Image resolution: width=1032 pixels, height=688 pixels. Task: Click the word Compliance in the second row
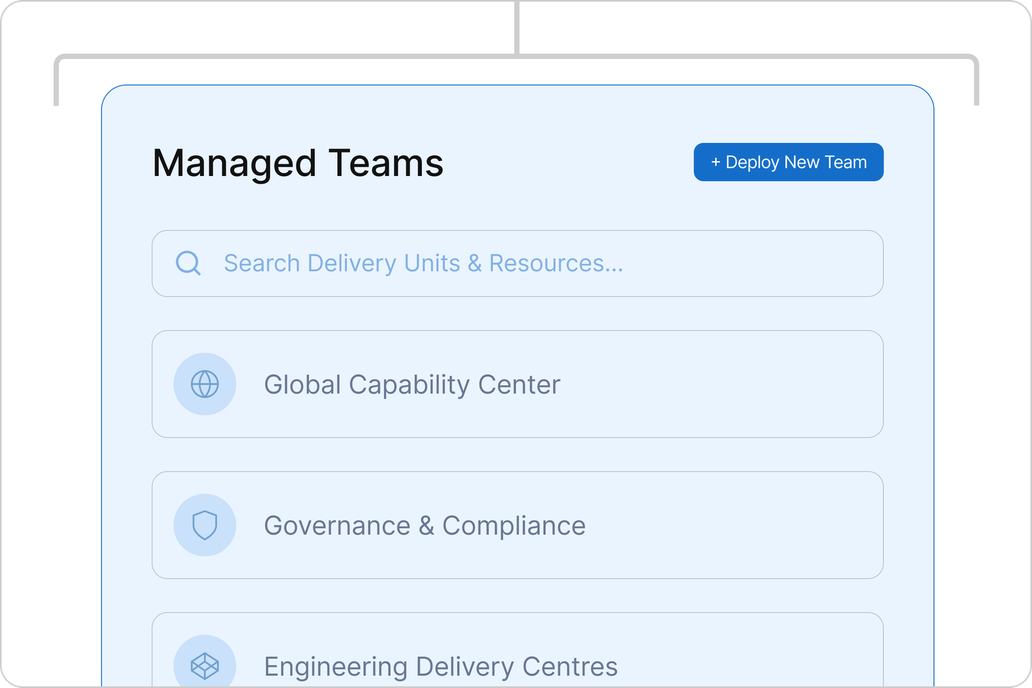point(513,526)
